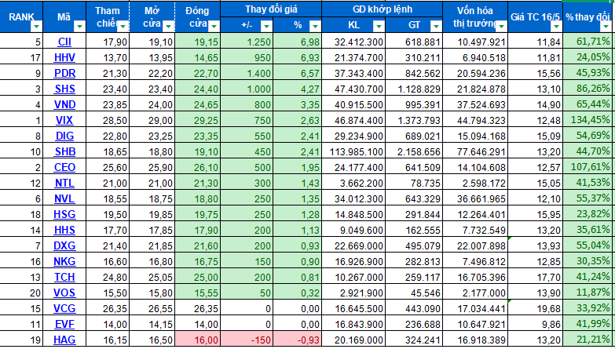Open the CEO stock link
This screenshot has width=615, height=349.
[x=64, y=167]
